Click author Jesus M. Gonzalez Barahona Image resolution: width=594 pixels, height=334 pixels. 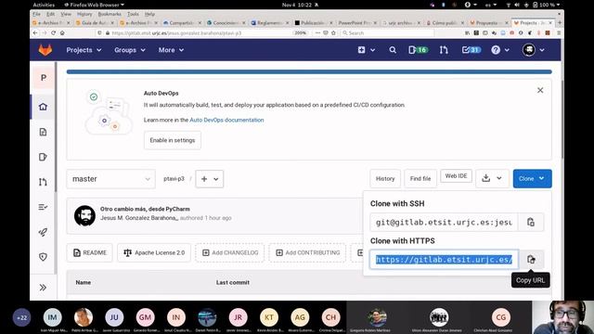(139, 218)
